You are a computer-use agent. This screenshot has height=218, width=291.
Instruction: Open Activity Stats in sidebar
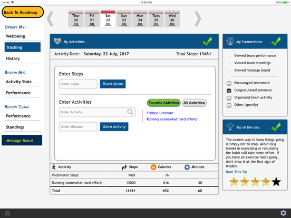point(23,82)
